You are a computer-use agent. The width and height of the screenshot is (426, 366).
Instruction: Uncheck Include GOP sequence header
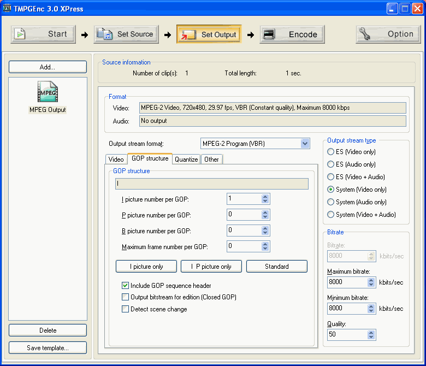pyautogui.click(x=125, y=286)
